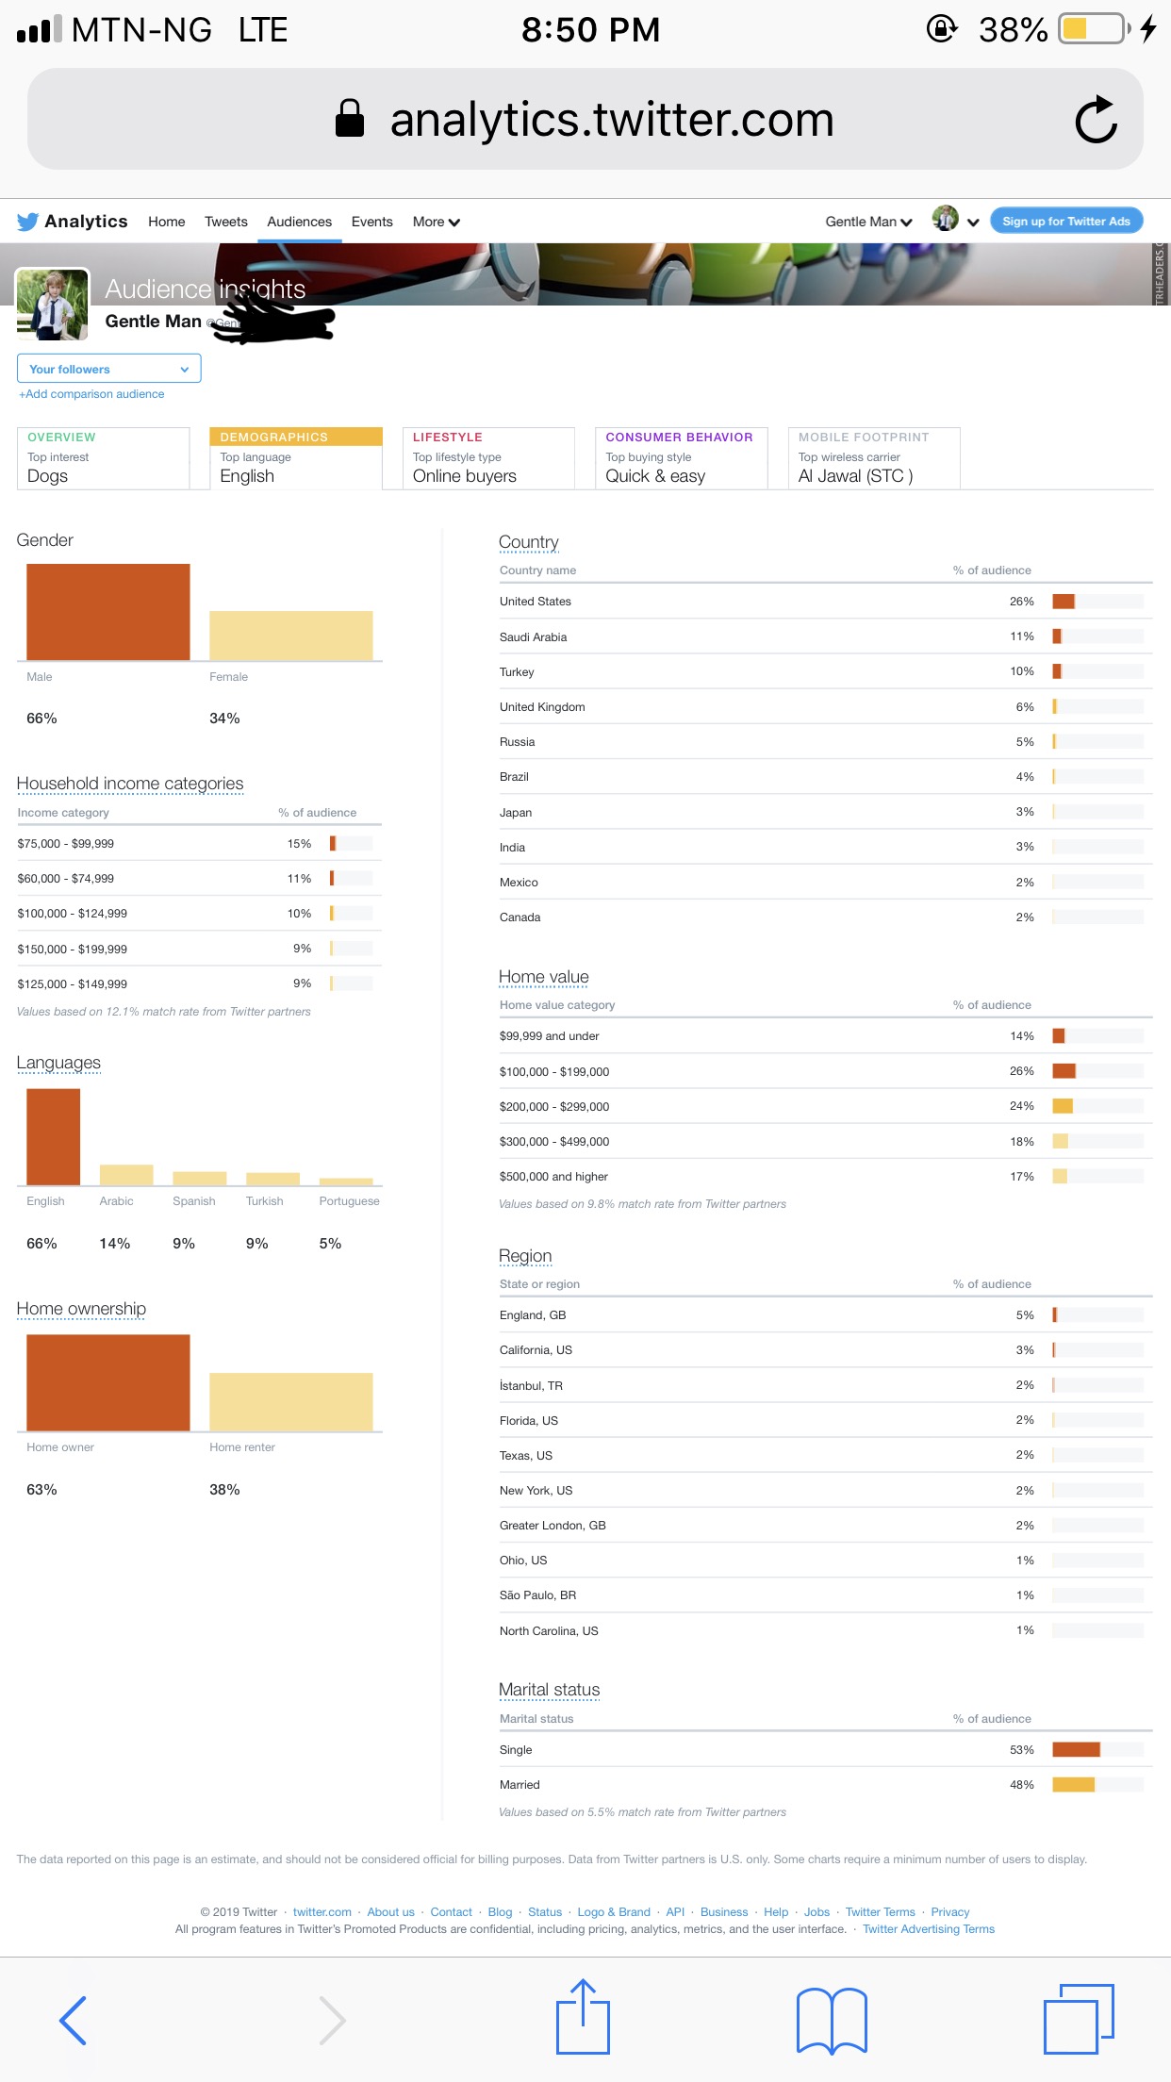Tap the cellular signal bars icon
Image resolution: width=1171 pixels, height=2082 pixels.
(40, 29)
